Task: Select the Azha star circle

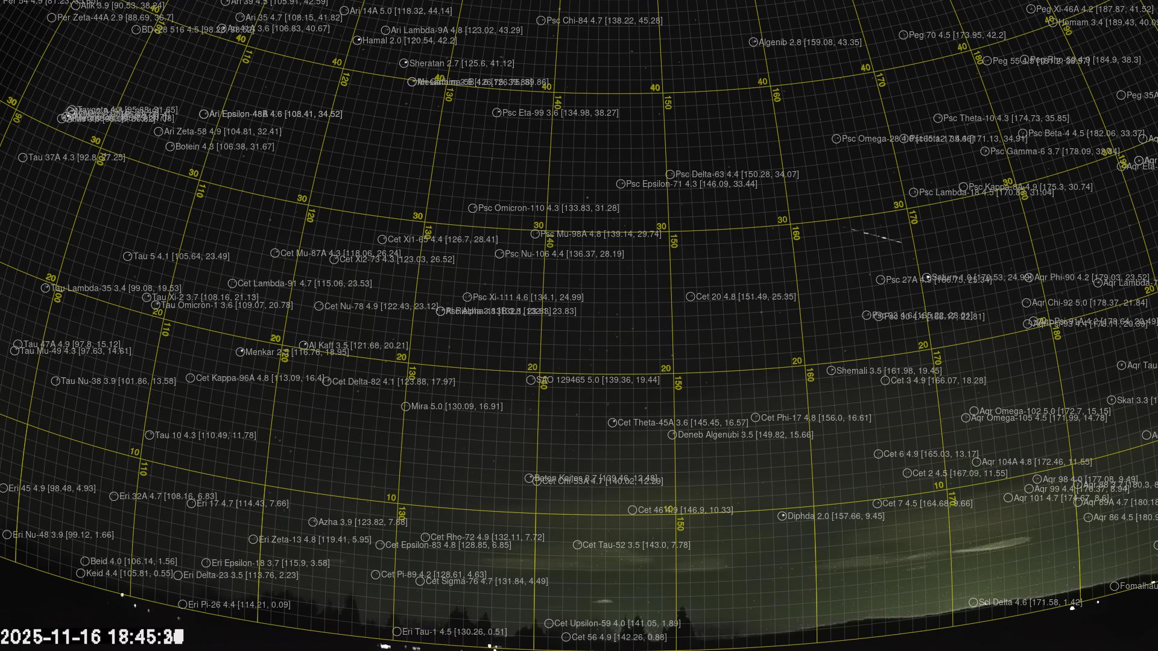Action: tap(313, 522)
